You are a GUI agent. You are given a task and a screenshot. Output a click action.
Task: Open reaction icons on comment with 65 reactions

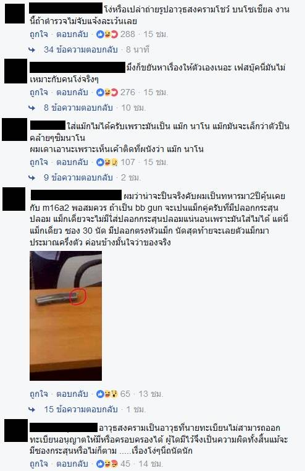[x=107, y=394]
